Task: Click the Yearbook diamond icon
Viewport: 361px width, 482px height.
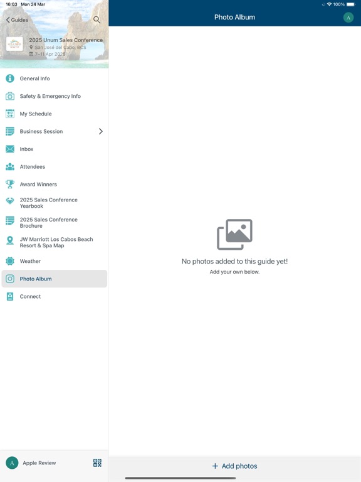Action: pos(10,201)
